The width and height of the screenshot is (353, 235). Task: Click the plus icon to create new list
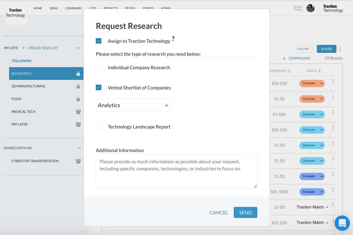(x=24, y=48)
